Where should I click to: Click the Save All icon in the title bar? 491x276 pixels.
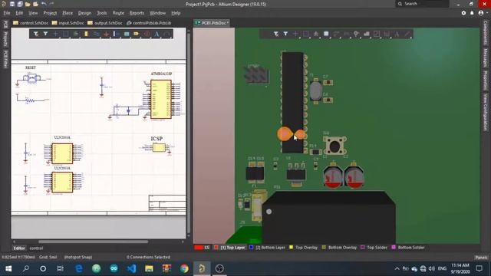coord(20,4)
